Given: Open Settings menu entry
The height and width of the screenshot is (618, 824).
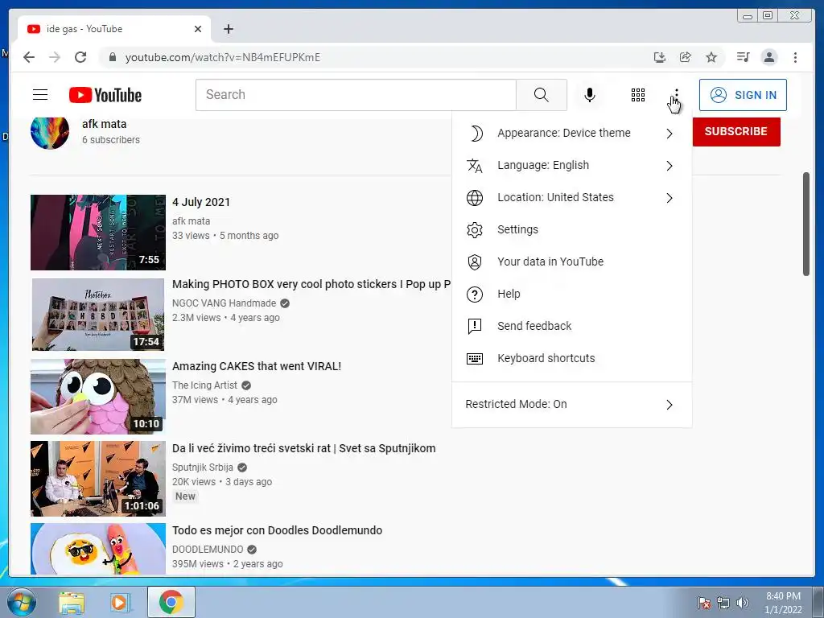Looking at the screenshot, I should [572, 229].
